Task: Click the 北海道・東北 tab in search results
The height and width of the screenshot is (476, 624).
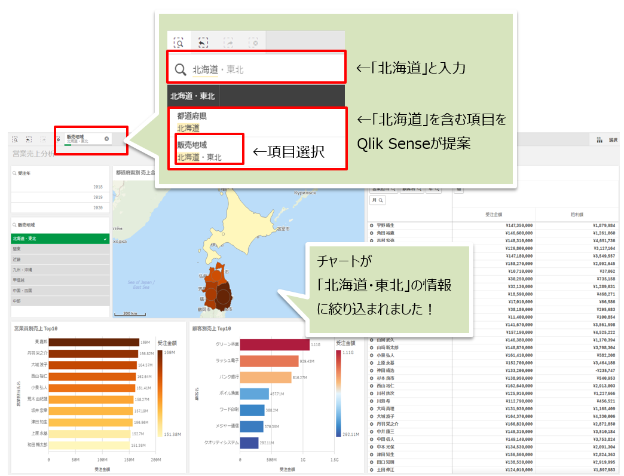Action: coord(192,96)
